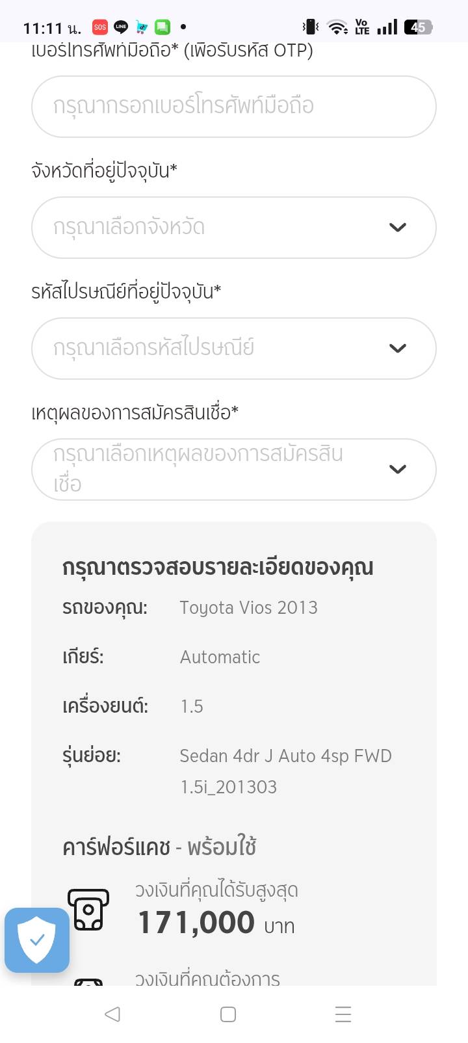This screenshot has height=1043, width=468.
Task: Tap the Toyota Vios 2013 car detail
Action: (x=248, y=607)
